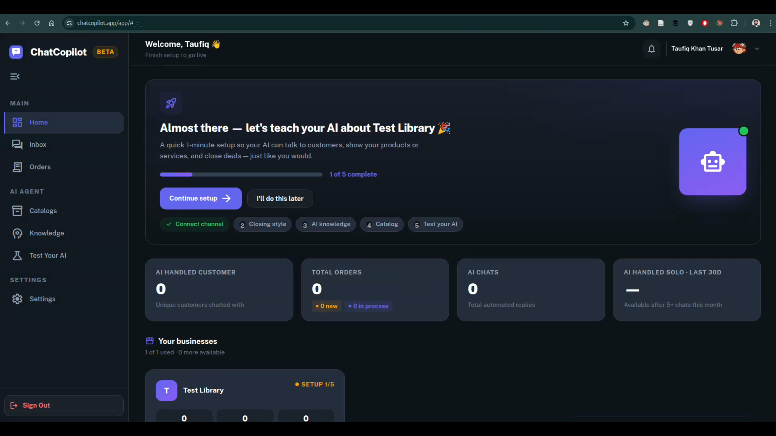
Task: Open the browser three-dot menu
Action: [x=770, y=23]
